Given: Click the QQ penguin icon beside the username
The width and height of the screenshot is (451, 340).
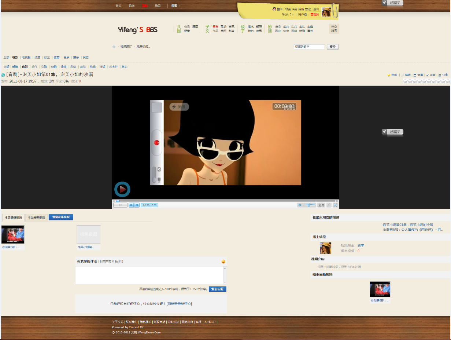Looking at the screenshot, I should point(274,9).
